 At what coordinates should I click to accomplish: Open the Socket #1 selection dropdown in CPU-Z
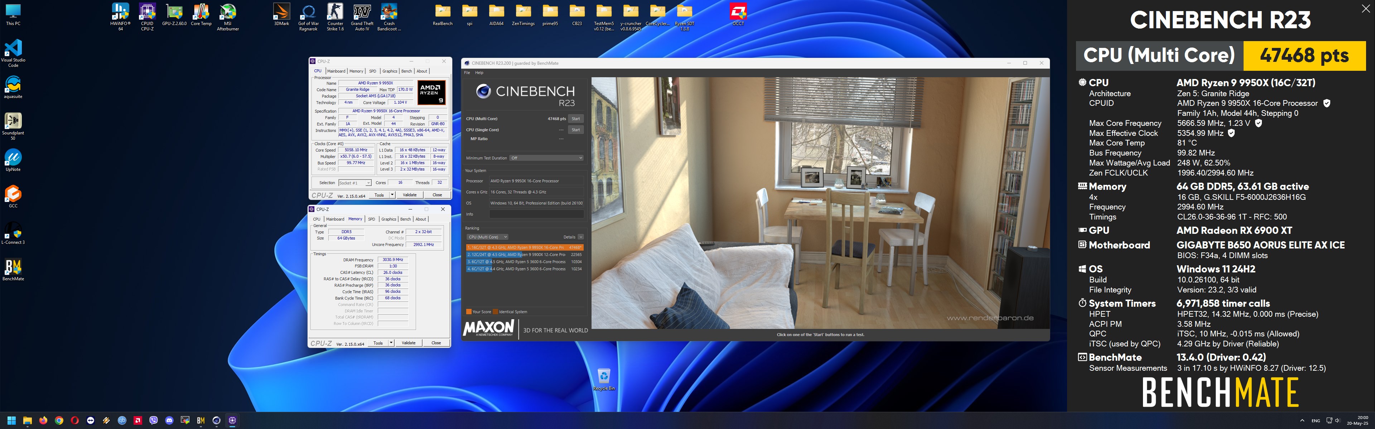pos(354,183)
